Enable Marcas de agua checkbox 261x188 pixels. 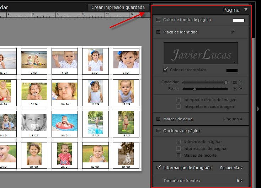tap(158, 119)
